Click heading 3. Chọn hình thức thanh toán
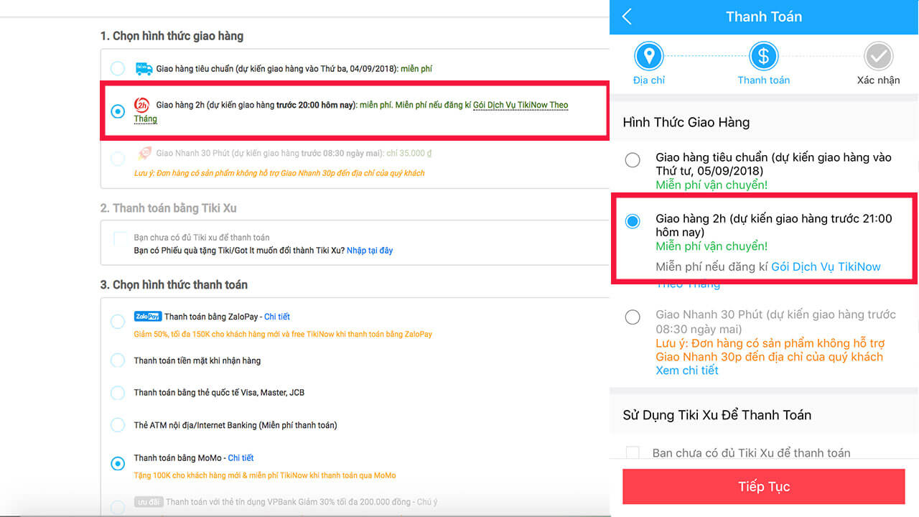This screenshot has height=517, width=919. point(174,285)
